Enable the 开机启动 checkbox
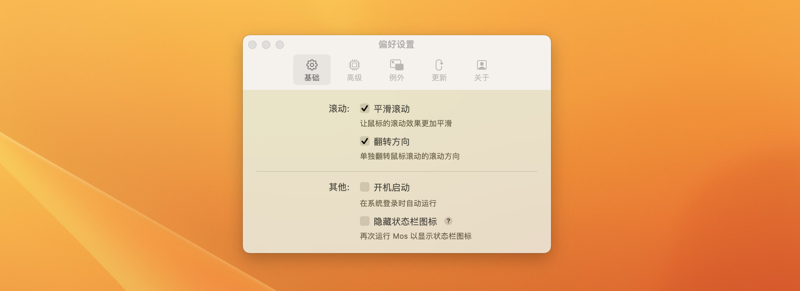Screen dimensions: 800x291 tap(364, 187)
